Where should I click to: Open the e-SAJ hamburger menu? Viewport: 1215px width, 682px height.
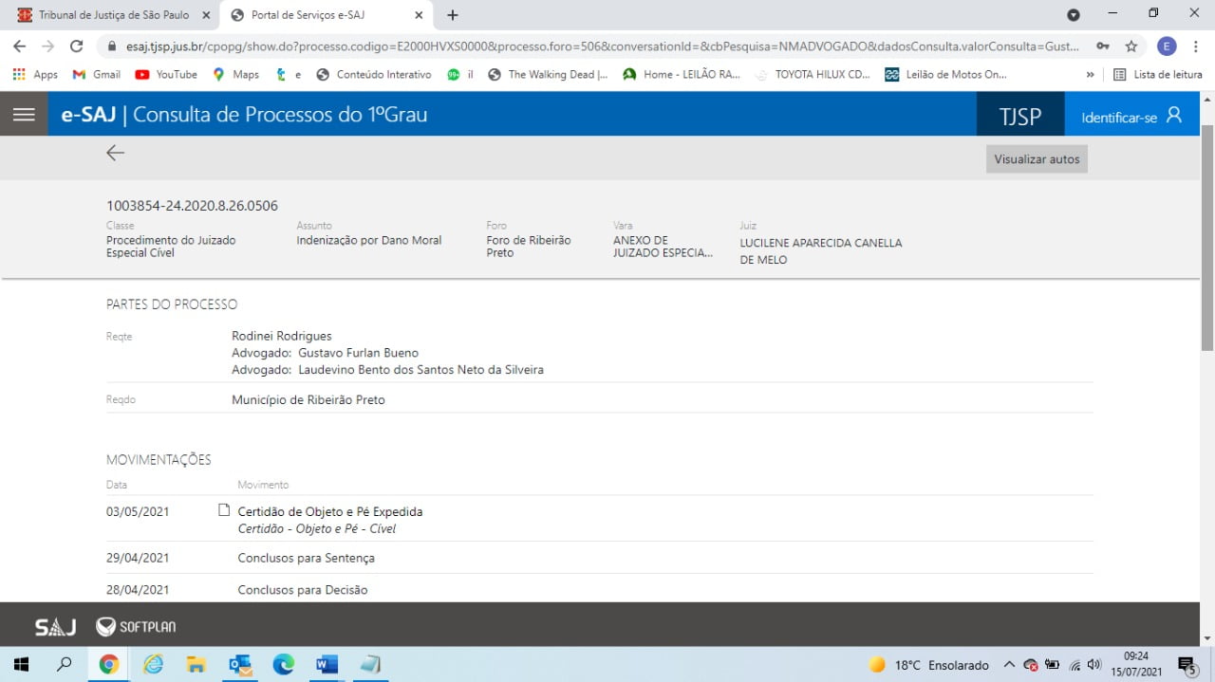point(24,115)
